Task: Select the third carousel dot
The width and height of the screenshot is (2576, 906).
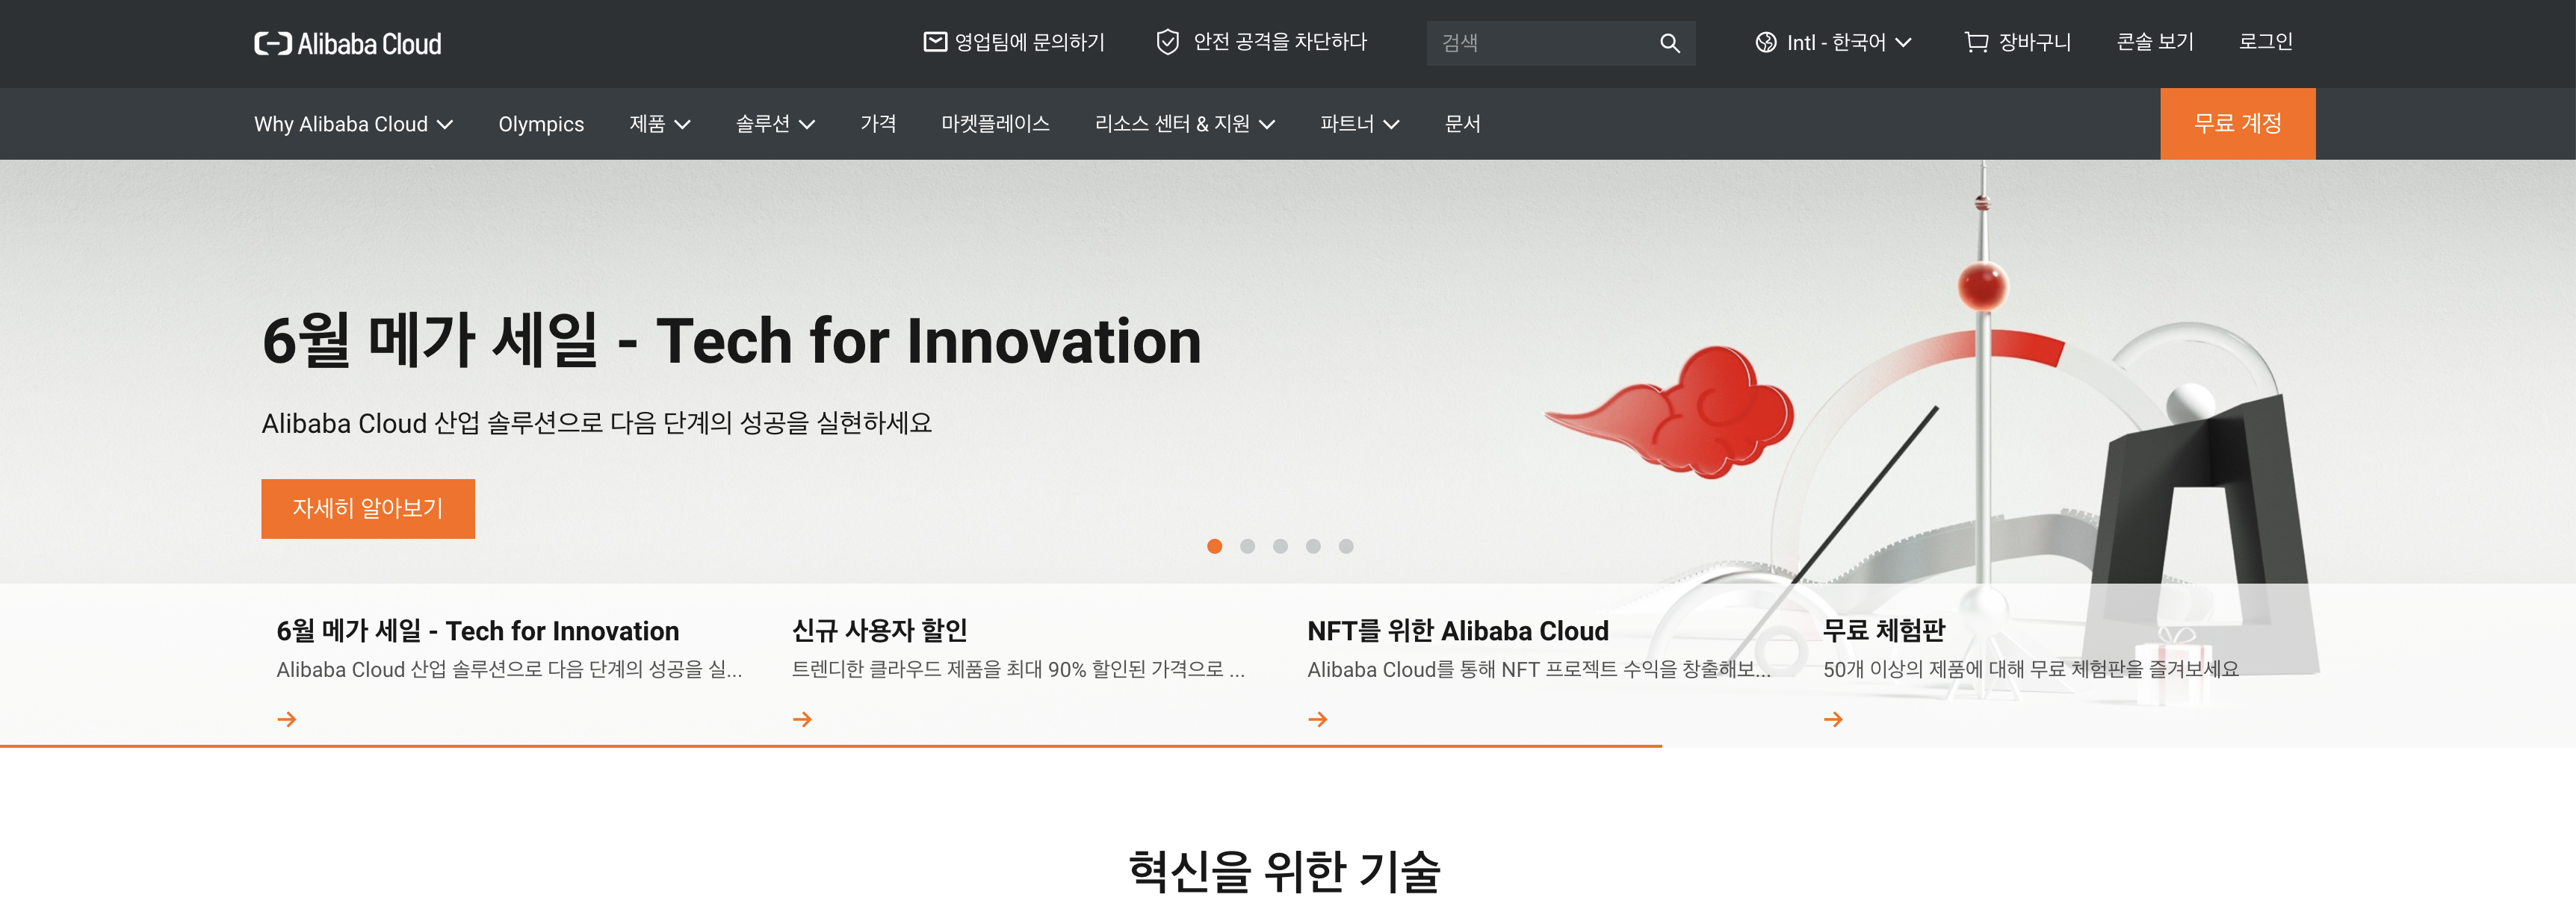Action: coord(1280,546)
